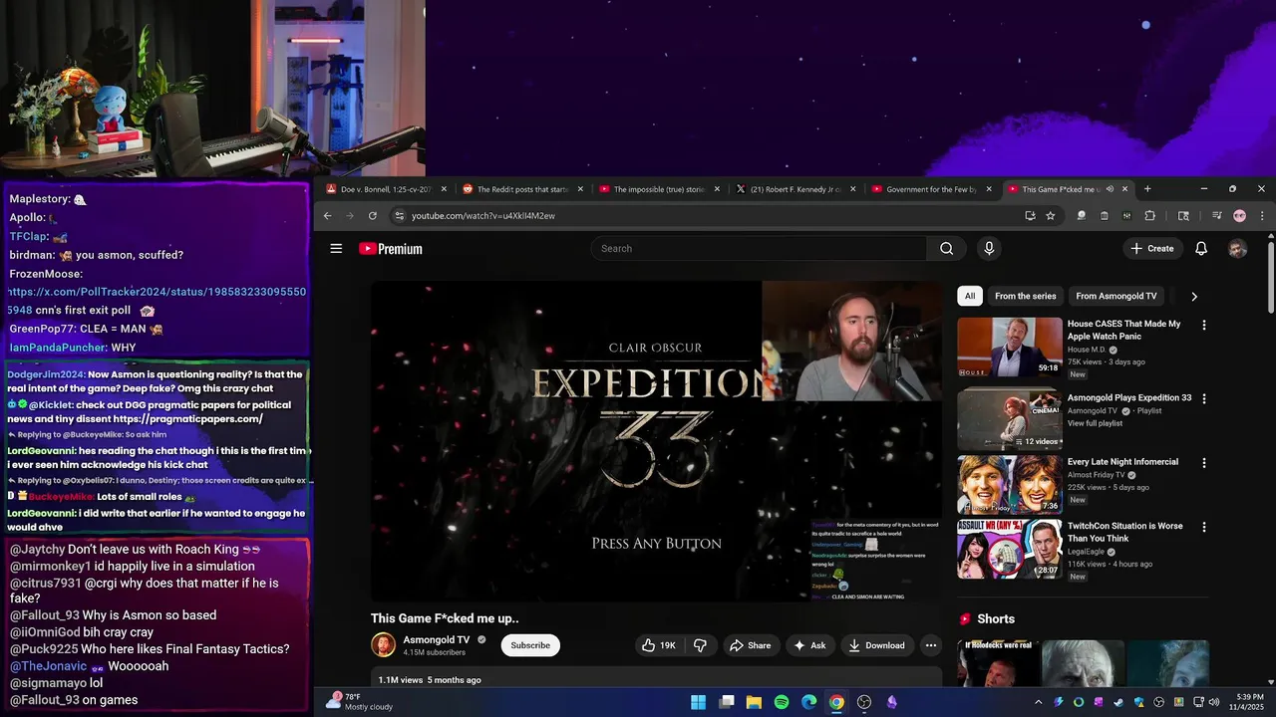Open options for House CASES video
The image size is (1276, 717).
[1203, 325]
